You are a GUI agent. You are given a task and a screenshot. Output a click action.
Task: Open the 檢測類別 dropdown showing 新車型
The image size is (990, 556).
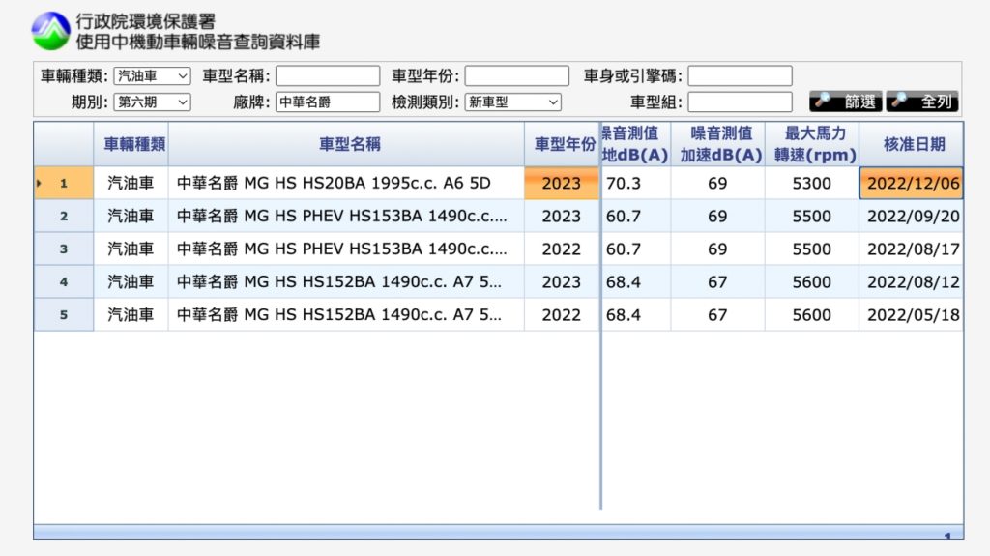coord(512,102)
